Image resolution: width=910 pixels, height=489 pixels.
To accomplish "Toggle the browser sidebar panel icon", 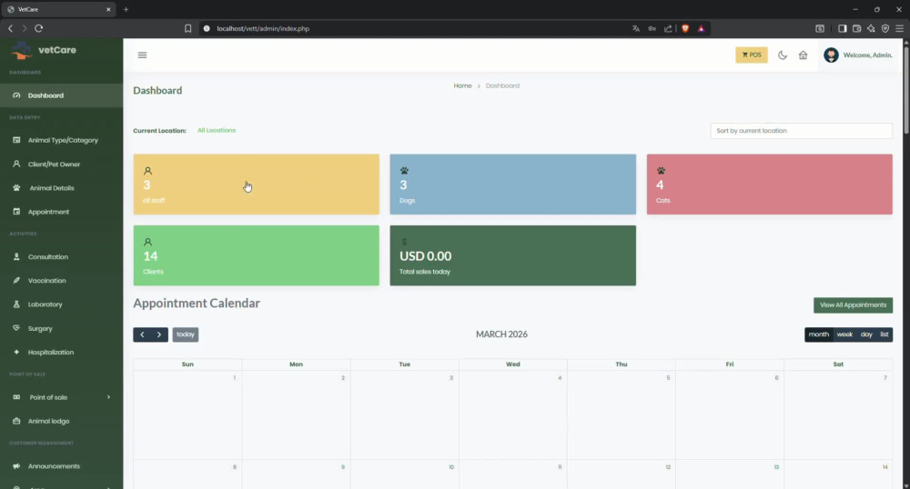I will 842,28.
